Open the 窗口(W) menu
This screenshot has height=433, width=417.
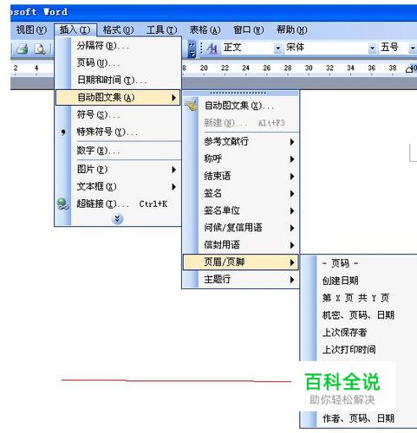pos(249,29)
